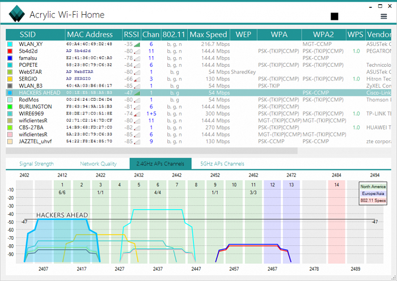Sort by the SSID column header
397x281 pixels.
point(35,35)
